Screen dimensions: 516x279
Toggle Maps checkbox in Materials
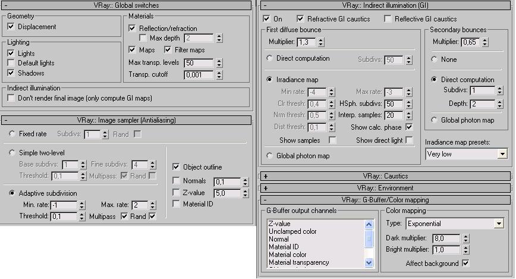[132, 50]
